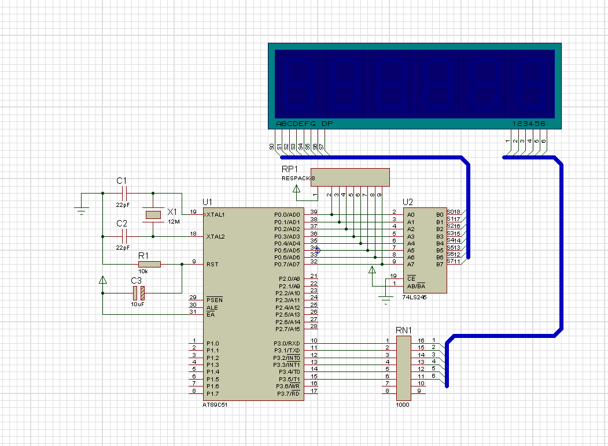
Task: Click the 'DP' label on the display
Action: [327, 124]
